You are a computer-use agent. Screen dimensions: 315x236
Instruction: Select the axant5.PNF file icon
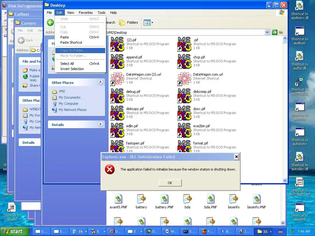point(118,202)
